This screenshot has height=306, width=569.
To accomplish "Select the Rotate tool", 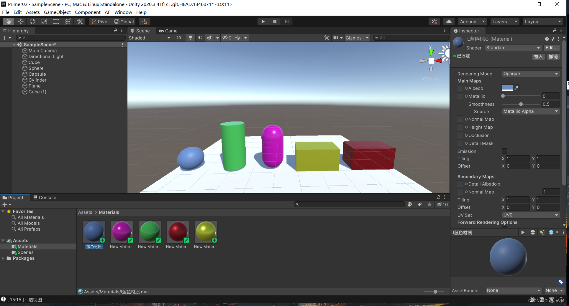I will [x=32, y=21].
